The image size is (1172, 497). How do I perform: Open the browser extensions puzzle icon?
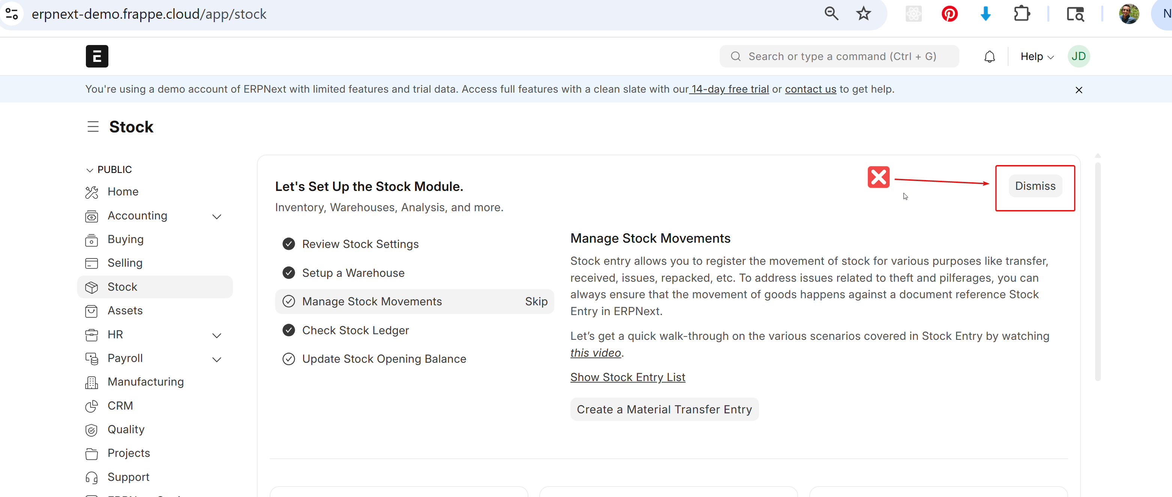click(1022, 14)
